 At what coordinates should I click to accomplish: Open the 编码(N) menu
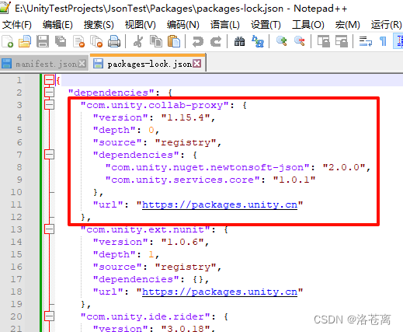(183, 25)
